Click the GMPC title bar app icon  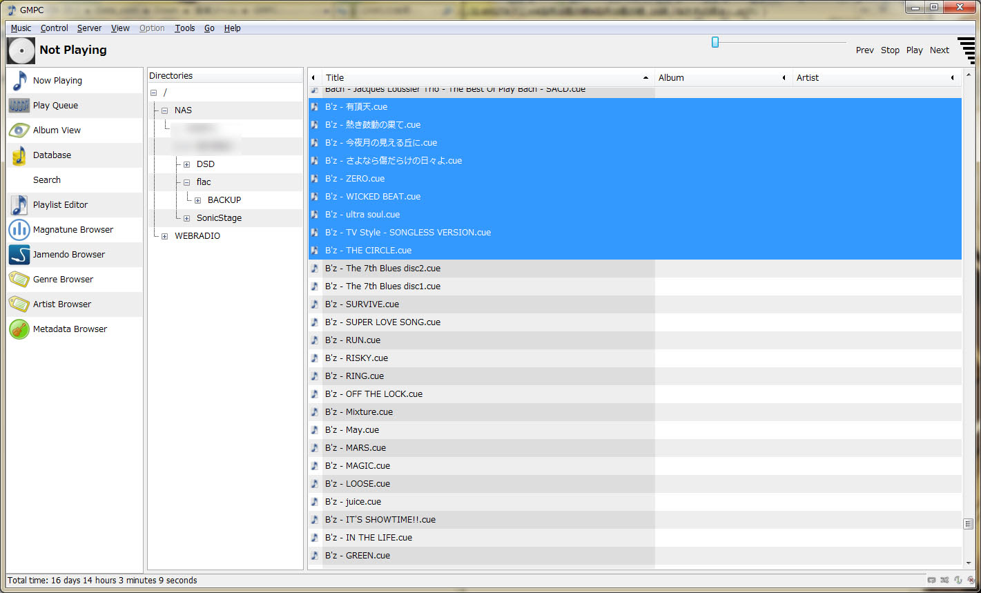point(12,9)
